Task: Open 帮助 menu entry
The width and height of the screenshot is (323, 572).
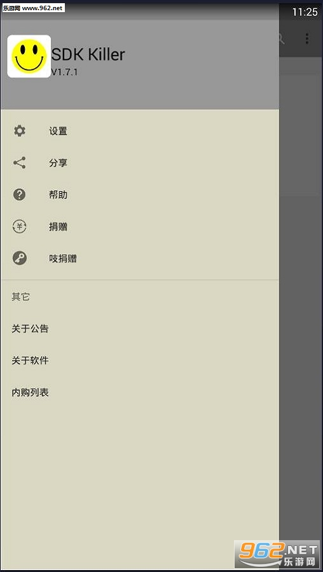Action: pos(140,194)
